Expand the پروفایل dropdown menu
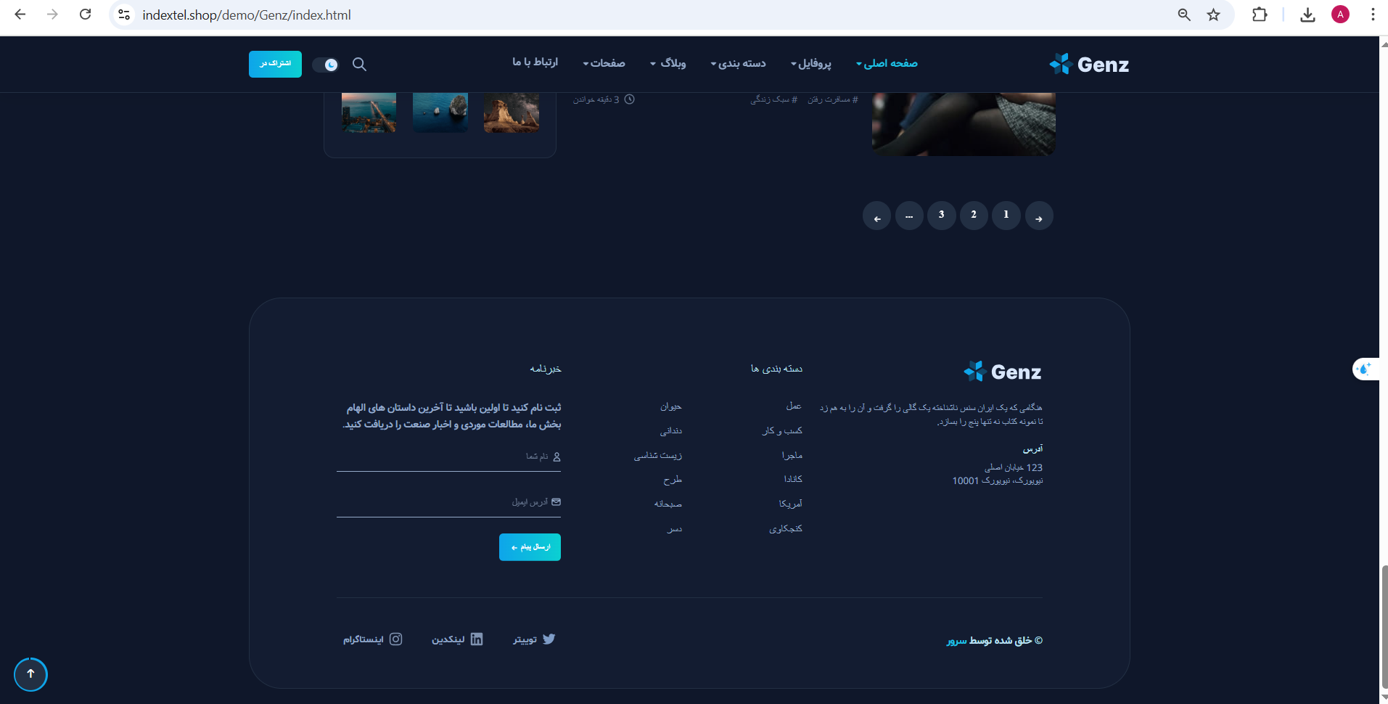The width and height of the screenshot is (1388, 704). coord(811,64)
